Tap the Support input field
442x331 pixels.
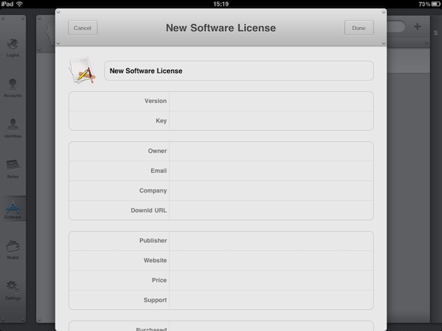271,300
